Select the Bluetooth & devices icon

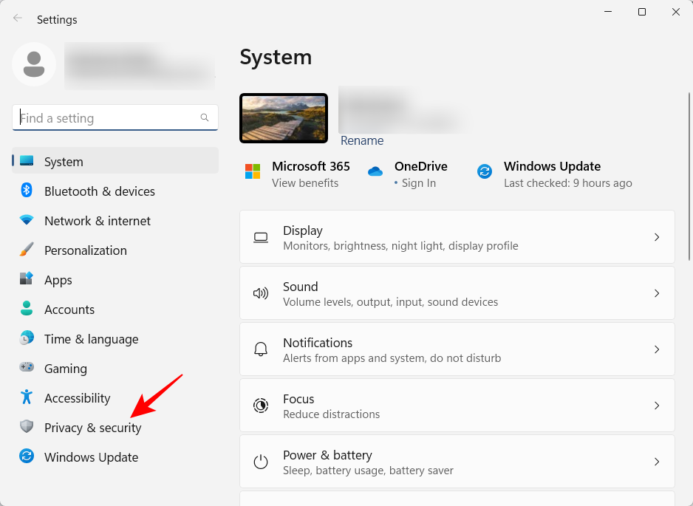[x=26, y=191]
